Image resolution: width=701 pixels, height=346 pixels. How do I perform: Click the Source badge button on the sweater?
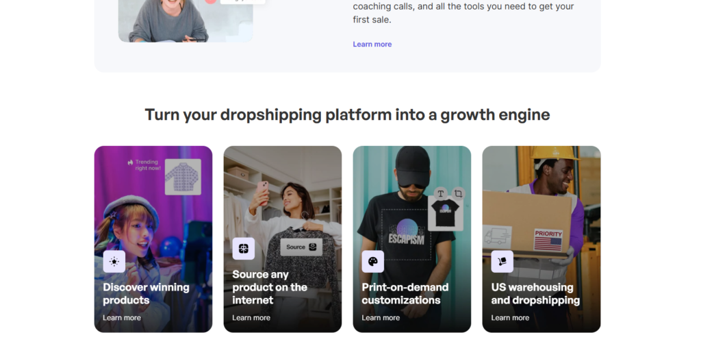[x=301, y=247]
